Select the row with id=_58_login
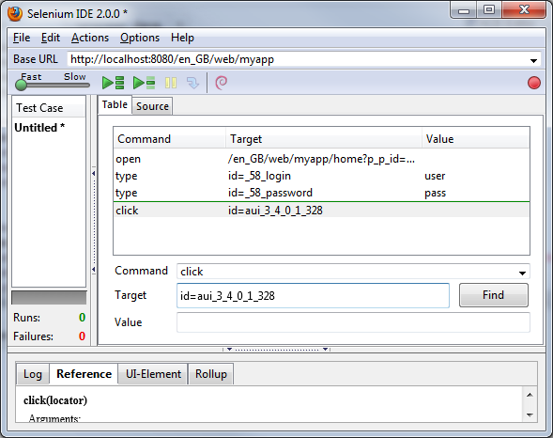 (321, 176)
